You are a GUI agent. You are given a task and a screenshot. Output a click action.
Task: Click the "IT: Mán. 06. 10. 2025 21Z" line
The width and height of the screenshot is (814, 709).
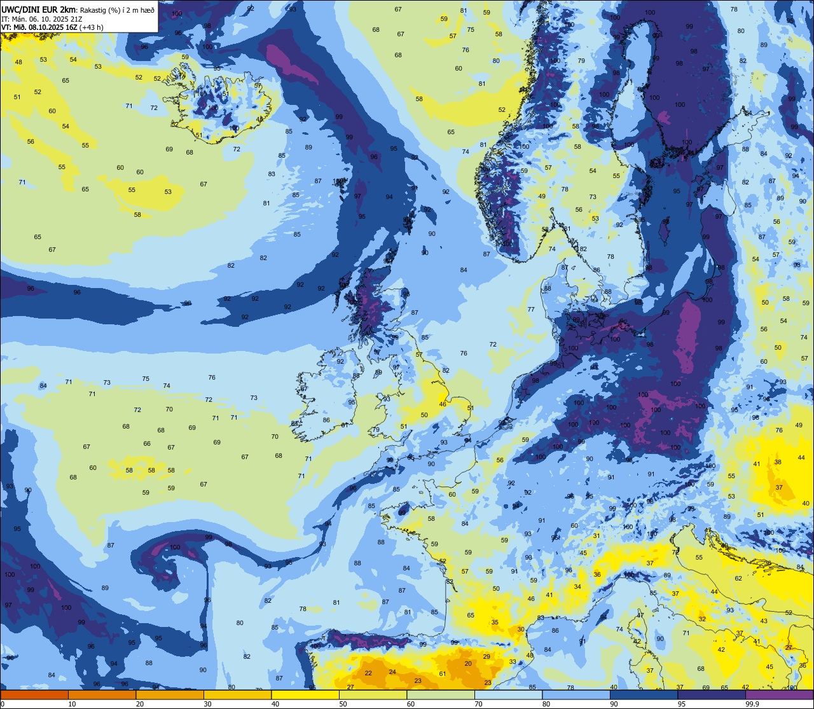[x=42, y=19]
